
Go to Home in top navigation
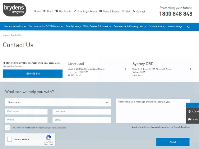coord(37,11)
